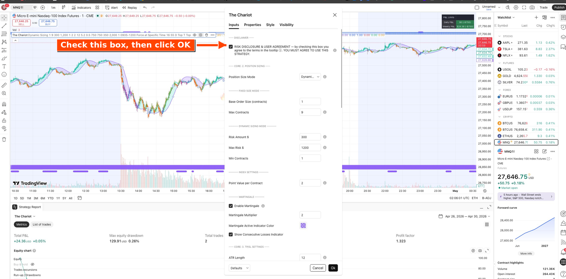The height and width of the screenshot is (279, 566).
Task: Click the Publish button
Action: (559, 8)
